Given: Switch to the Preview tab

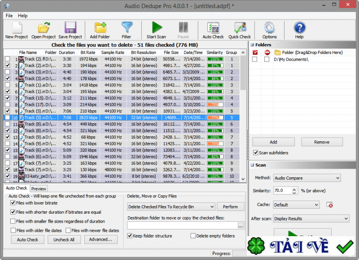Looking at the screenshot, I should tap(39, 188).
